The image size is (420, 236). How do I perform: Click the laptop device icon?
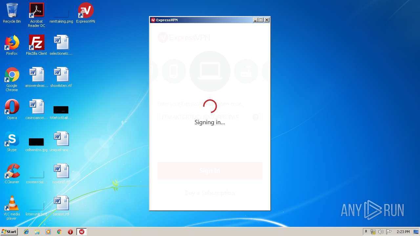pos(210,71)
